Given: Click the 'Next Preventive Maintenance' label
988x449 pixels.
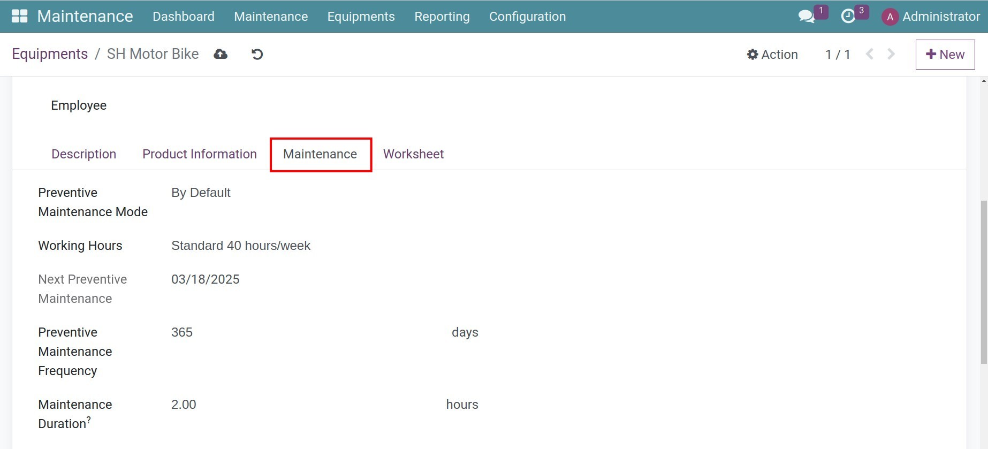Looking at the screenshot, I should tap(82, 289).
